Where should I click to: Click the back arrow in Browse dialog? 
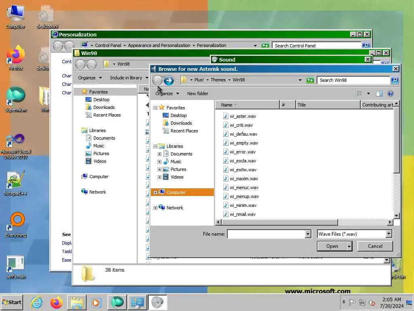(158, 80)
